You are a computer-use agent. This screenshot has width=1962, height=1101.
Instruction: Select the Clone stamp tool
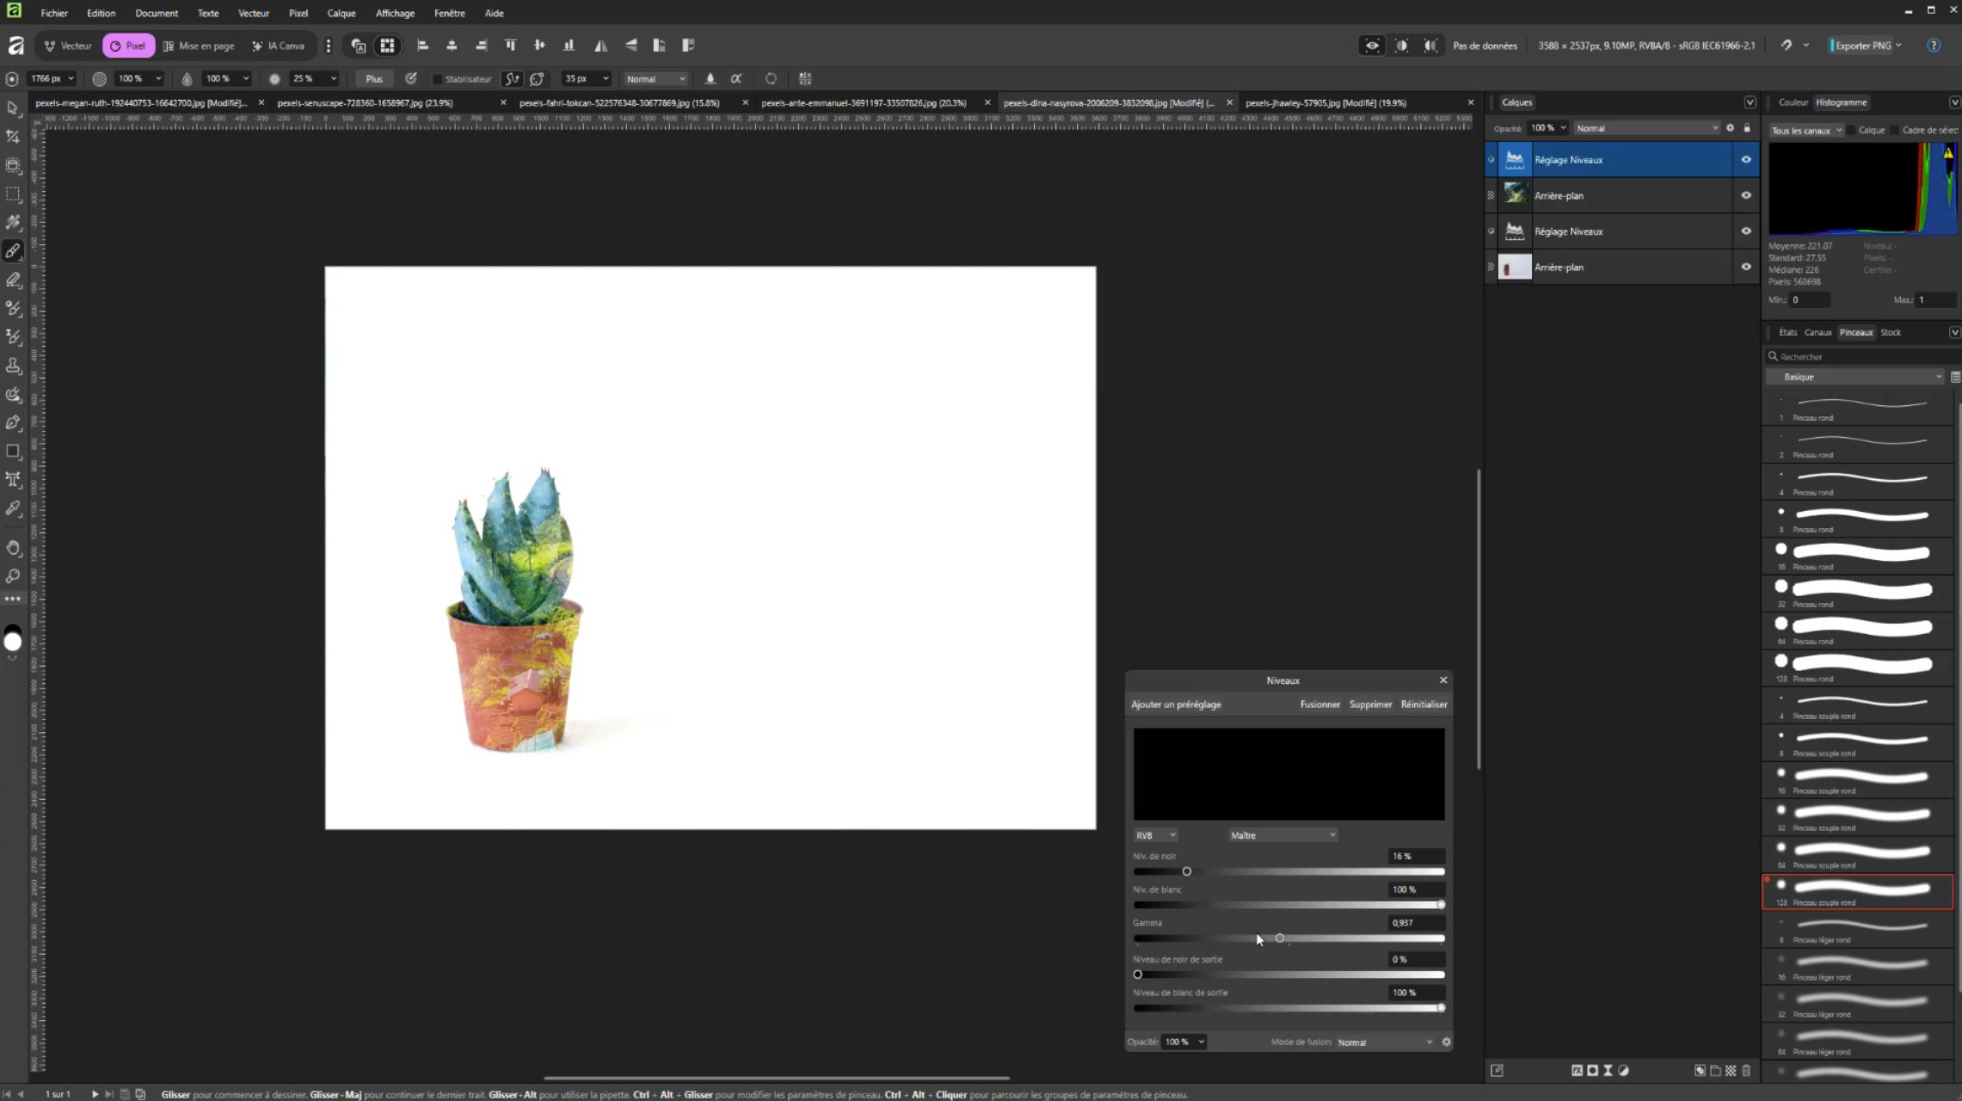coord(13,366)
